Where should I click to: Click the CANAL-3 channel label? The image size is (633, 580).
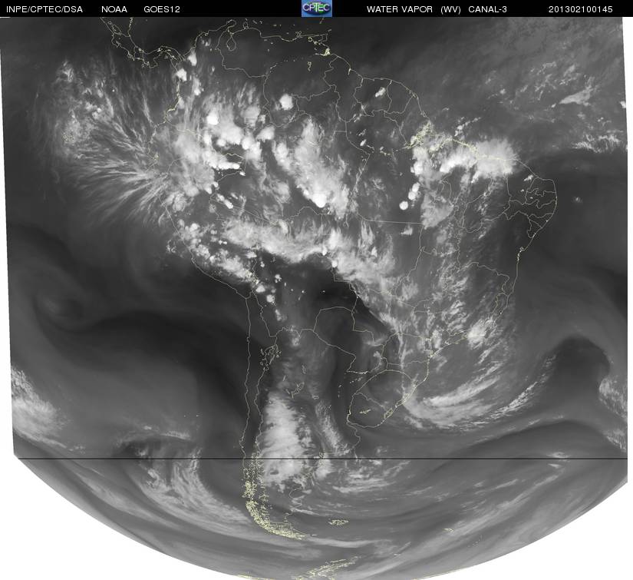coord(488,9)
